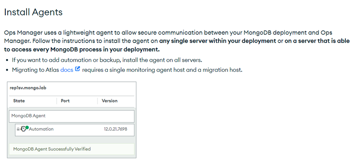355x168 pixels.
Task: Click the Linux penguin icon in Automation row
Action: pyautogui.click(x=23, y=129)
